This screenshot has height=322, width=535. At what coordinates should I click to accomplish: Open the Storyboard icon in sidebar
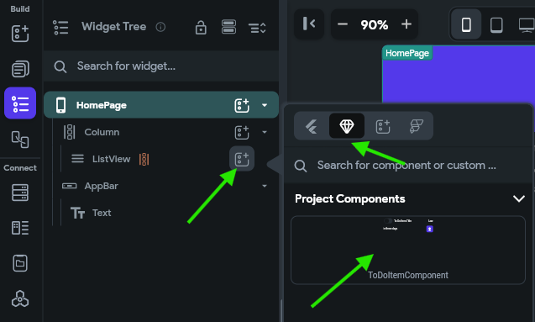(x=20, y=140)
